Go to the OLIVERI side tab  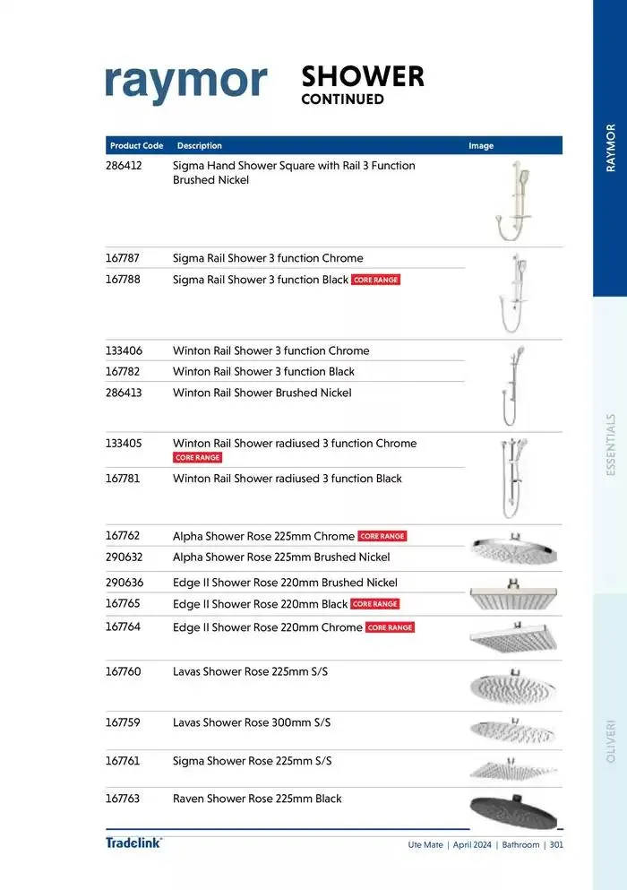tap(611, 740)
